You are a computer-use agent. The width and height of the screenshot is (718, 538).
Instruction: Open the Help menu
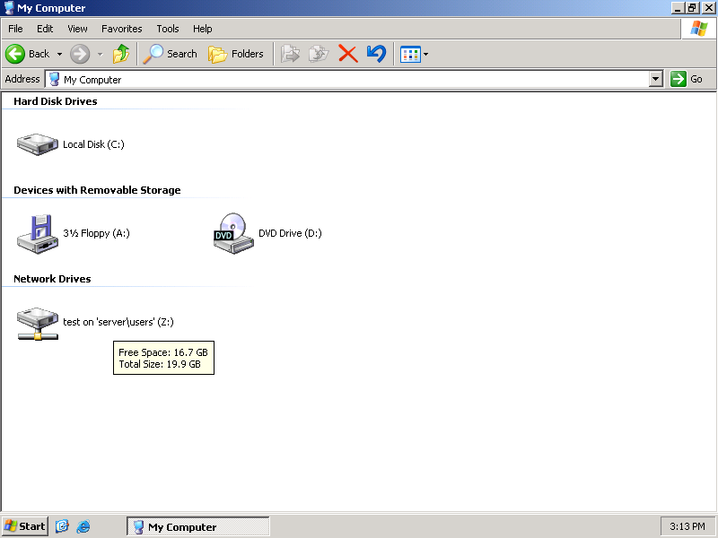point(203,29)
